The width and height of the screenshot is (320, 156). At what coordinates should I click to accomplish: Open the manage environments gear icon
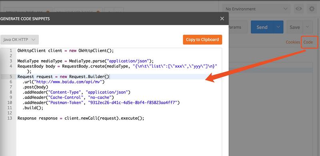pyautogui.click(x=312, y=9)
